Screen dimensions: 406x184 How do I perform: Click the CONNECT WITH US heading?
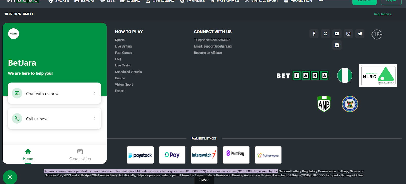point(213,32)
